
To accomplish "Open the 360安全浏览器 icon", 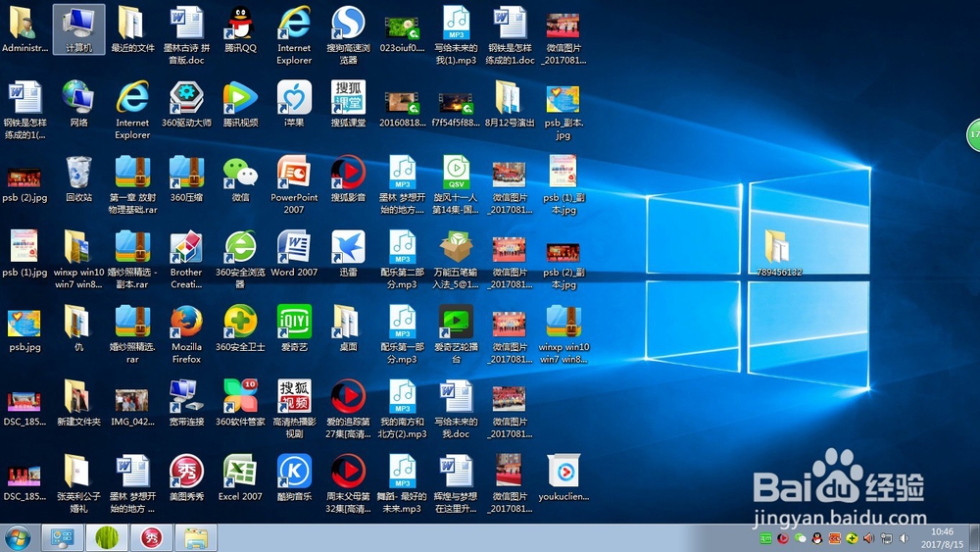I will coord(241,260).
